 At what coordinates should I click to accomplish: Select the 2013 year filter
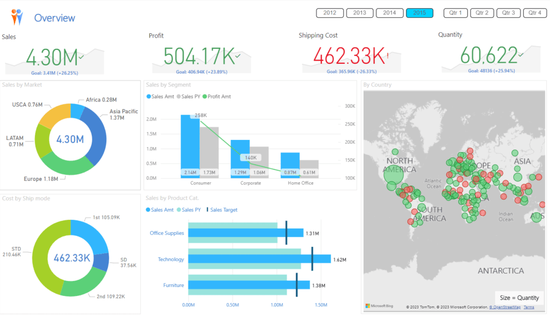pos(360,13)
